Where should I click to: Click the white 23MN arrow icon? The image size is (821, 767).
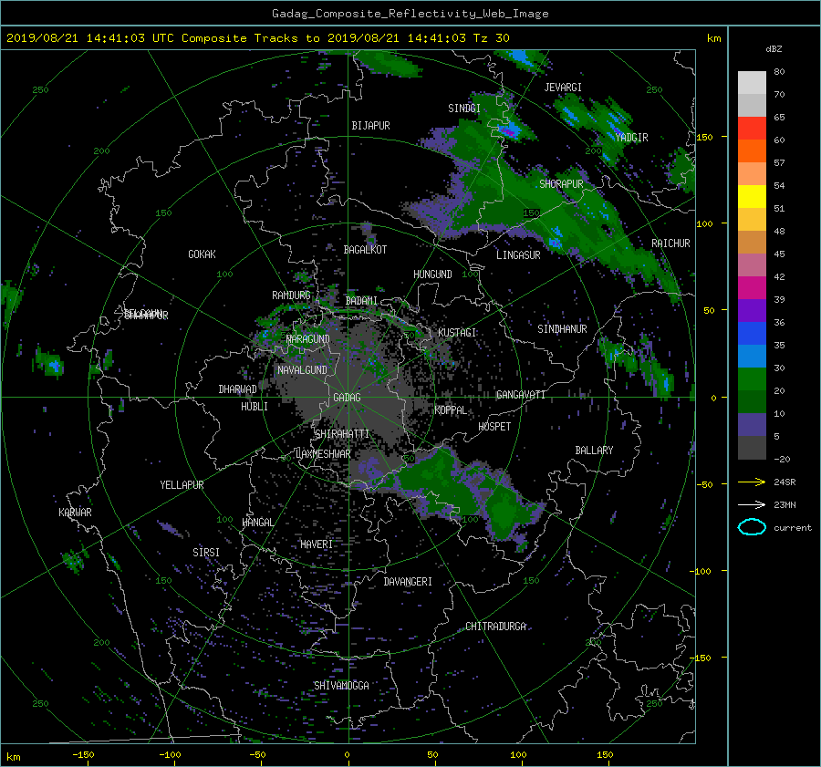(752, 504)
